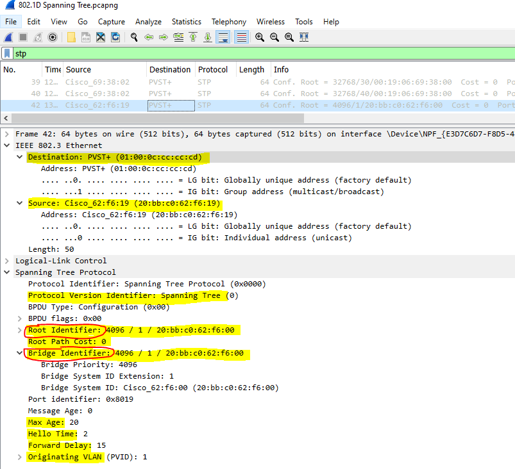The image size is (515, 469).
Task: Restart the current capture
Action: click(x=38, y=37)
